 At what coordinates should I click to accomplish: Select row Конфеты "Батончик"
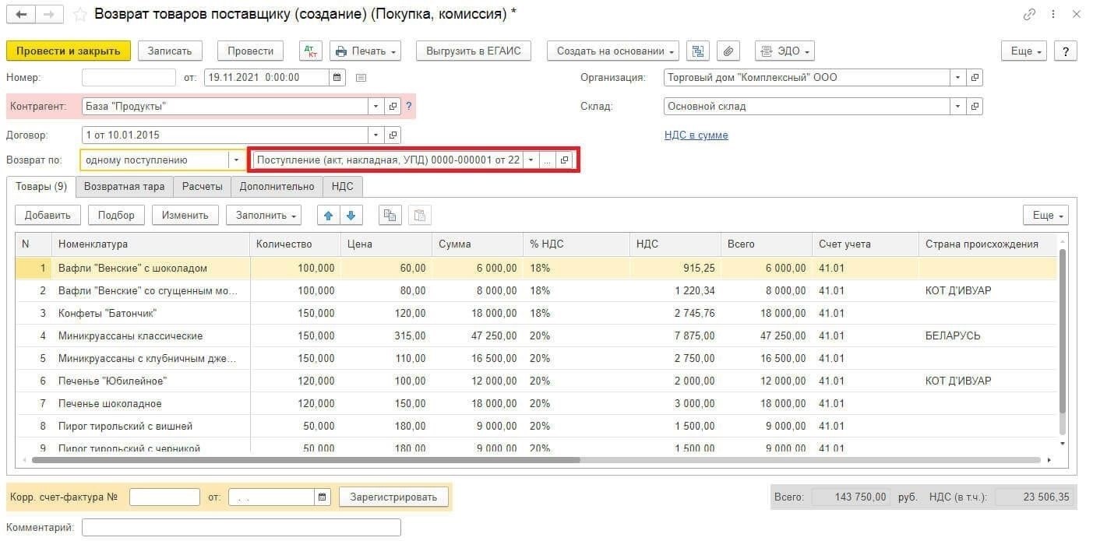point(536,314)
